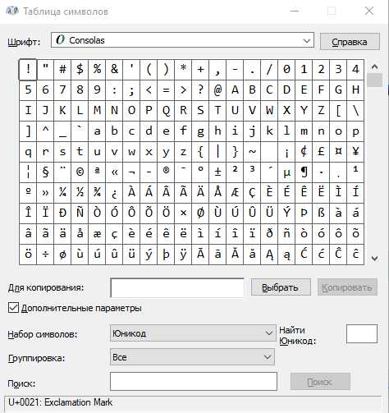Expand the Набор символов dropdown showing Юникод
The width and height of the screenshot is (389, 413).
(x=193, y=333)
